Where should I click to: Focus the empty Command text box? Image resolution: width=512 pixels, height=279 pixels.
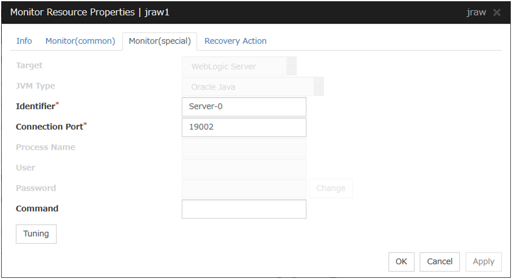[244, 209]
